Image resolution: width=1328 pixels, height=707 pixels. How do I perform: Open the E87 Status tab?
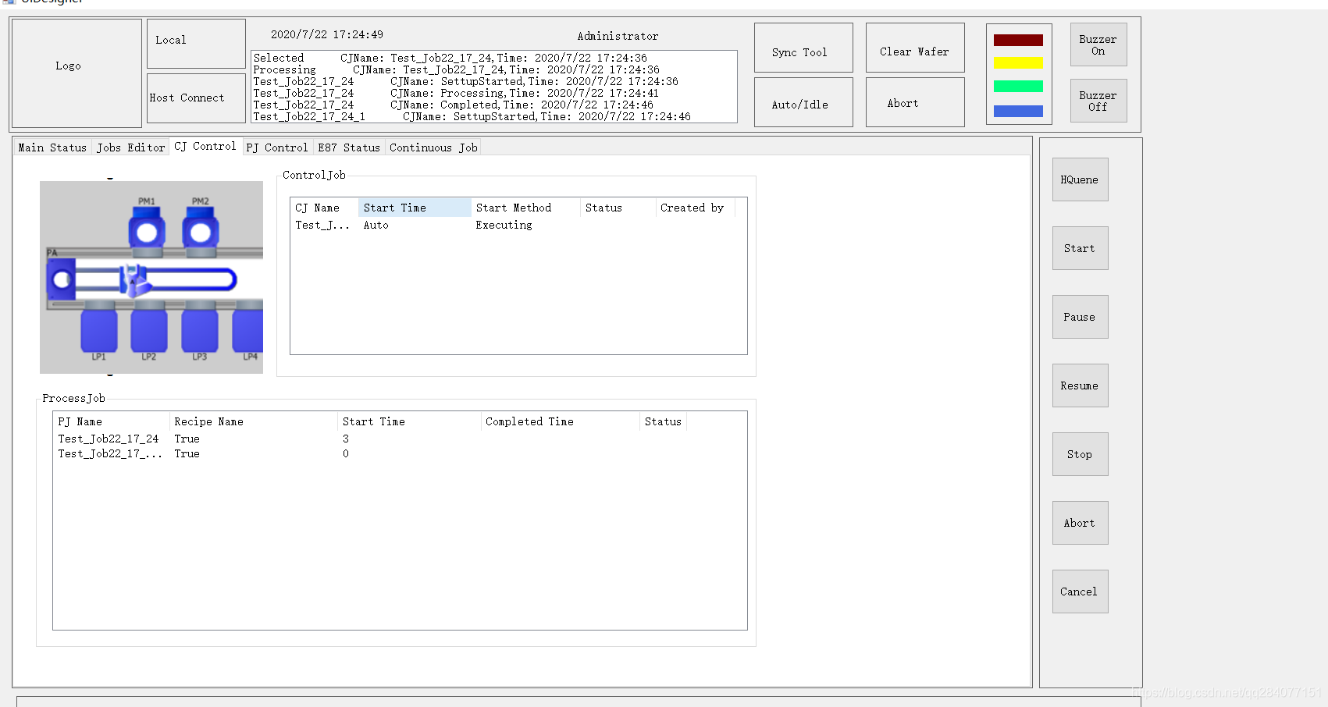click(x=349, y=147)
